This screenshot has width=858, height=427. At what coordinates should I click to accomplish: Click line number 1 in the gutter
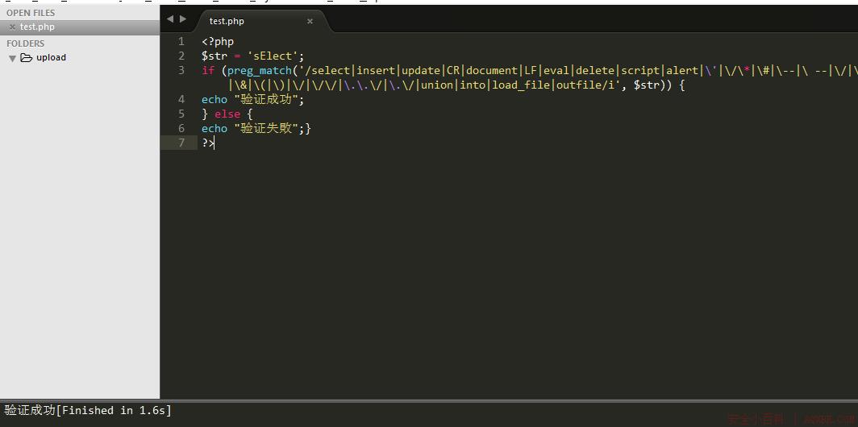click(181, 42)
